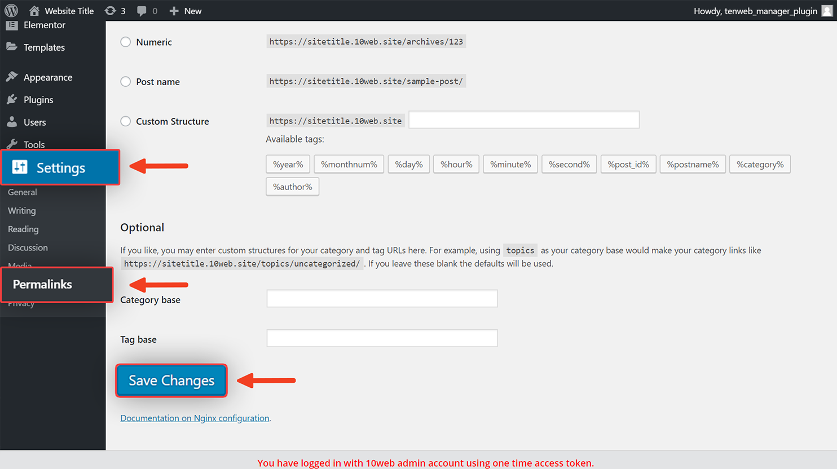Open the Settings menu
The width and height of the screenshot is (837, 469).
coord(60,167)
